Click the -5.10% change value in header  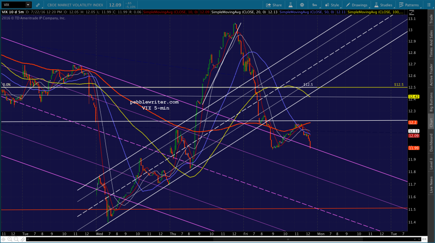coord(130,7)
